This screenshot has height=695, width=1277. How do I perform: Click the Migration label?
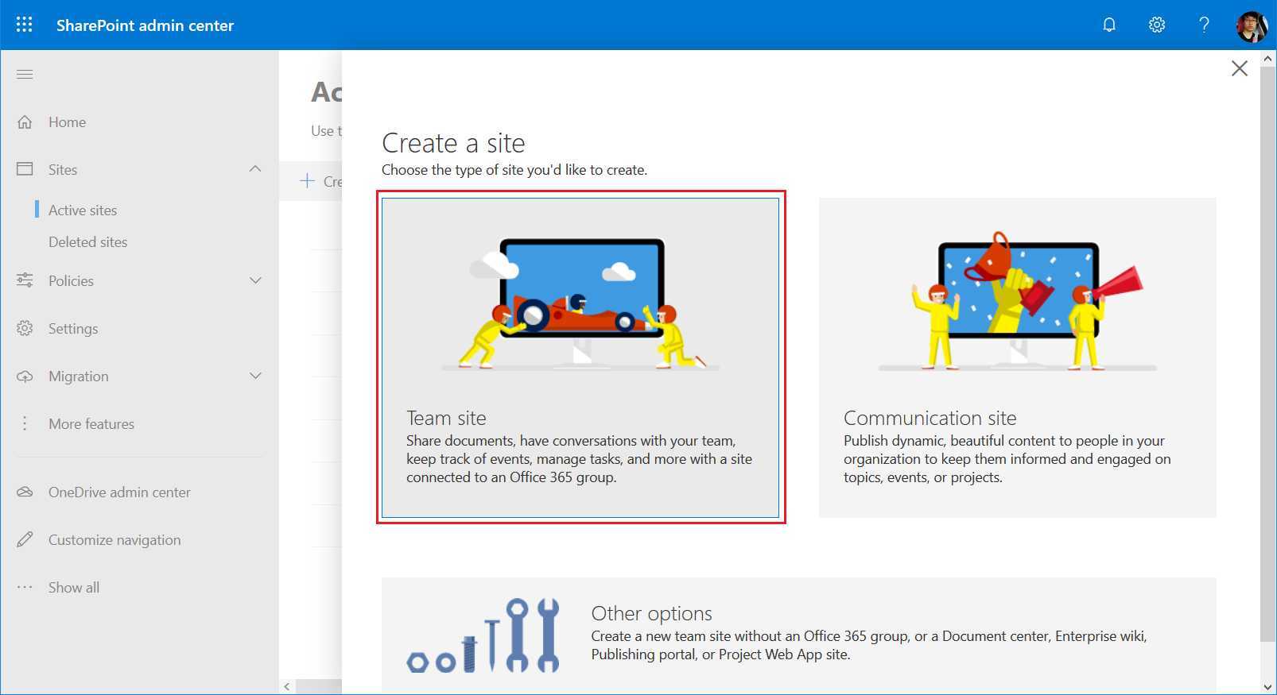point(78,376)
